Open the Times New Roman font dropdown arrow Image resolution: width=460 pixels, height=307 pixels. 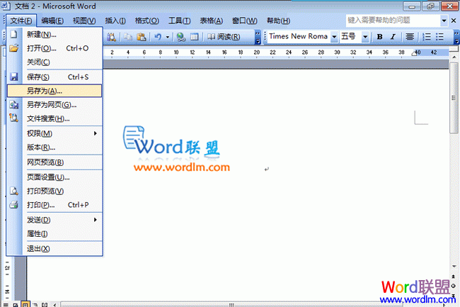click(x=334, y=37)
